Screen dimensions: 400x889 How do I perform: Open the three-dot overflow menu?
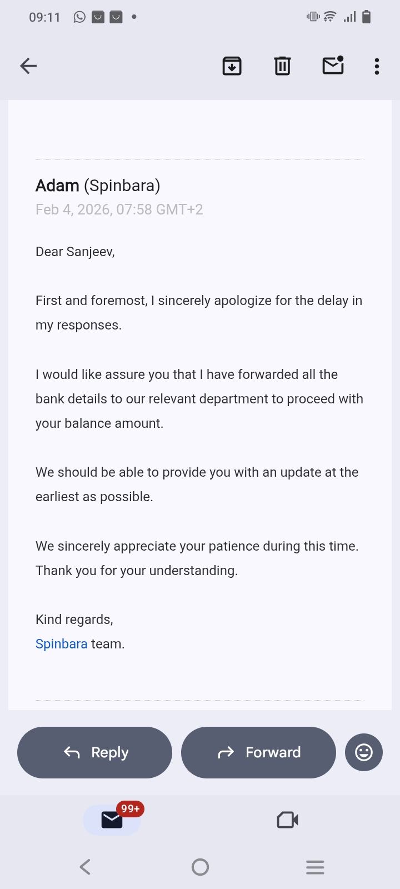377,66
